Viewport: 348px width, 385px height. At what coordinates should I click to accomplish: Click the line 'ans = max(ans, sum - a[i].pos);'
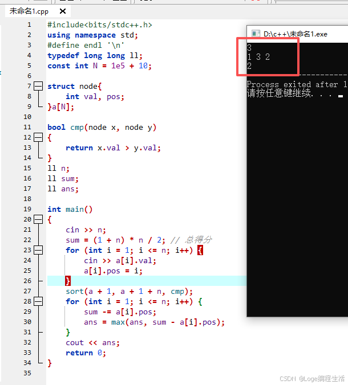pos(154,322)
